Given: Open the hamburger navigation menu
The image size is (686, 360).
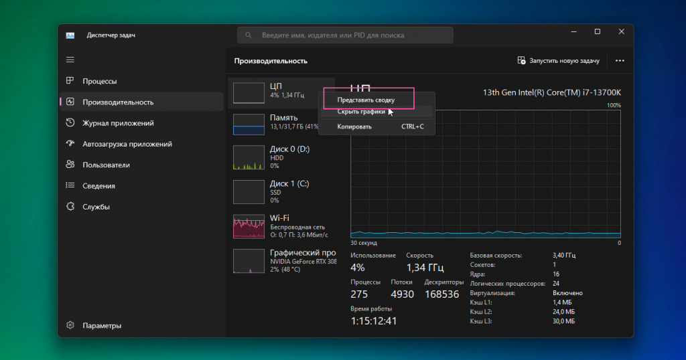Looking at the screenshot, I should 70,60.
